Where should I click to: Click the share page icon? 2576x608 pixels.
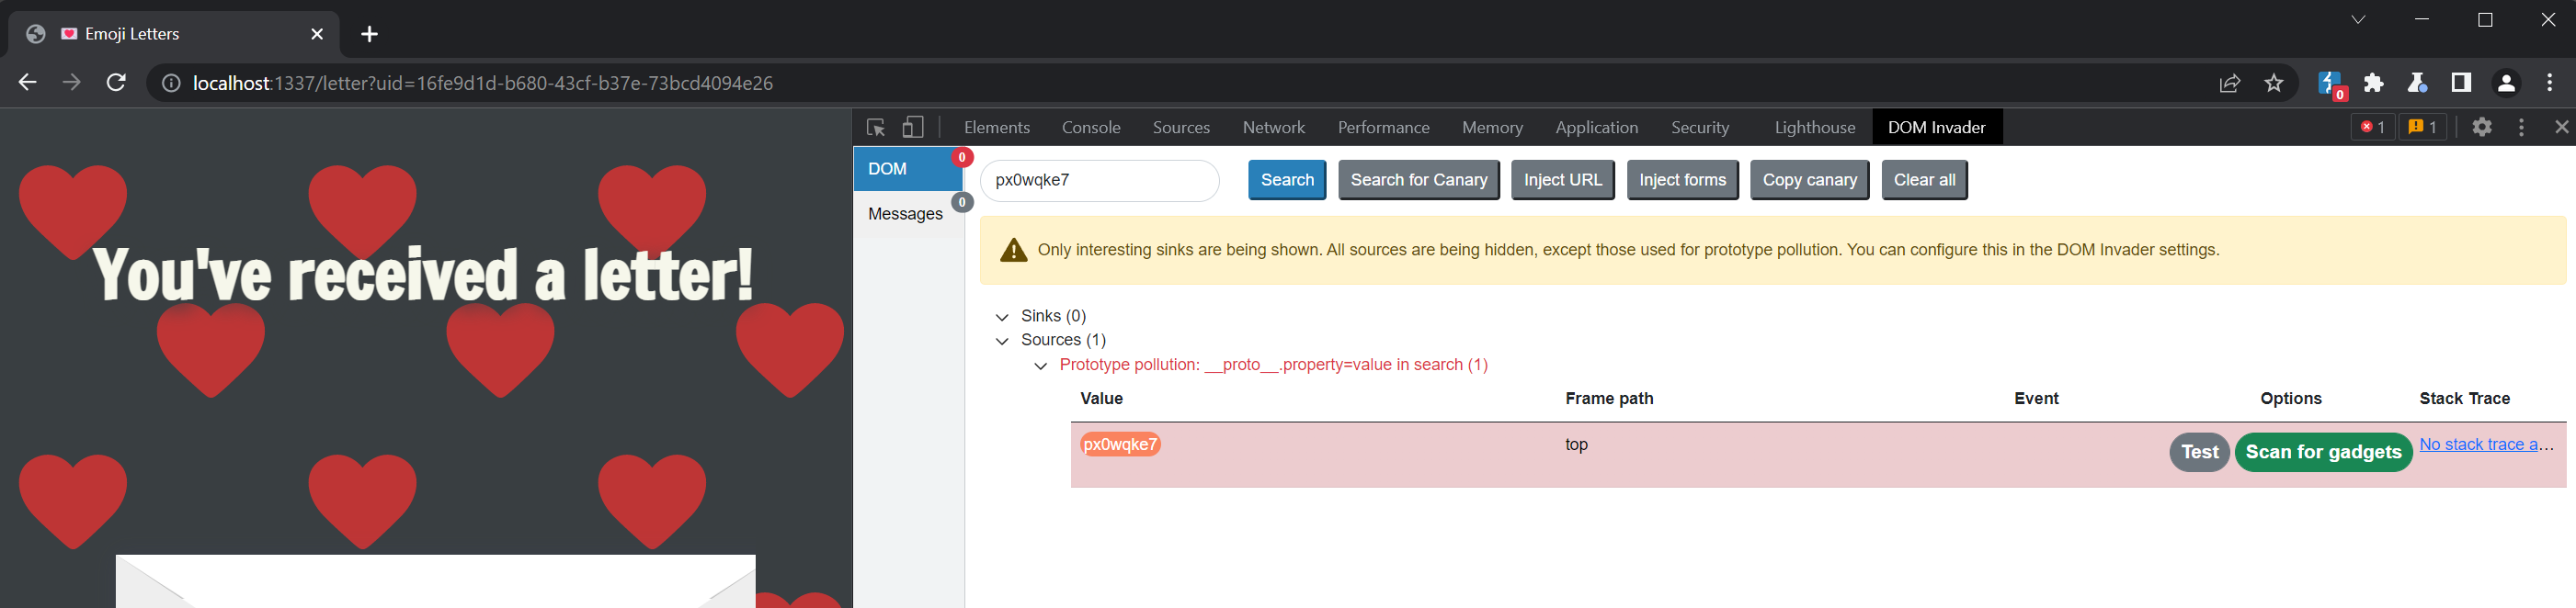pyautogui.click(x=2229, y=83)
